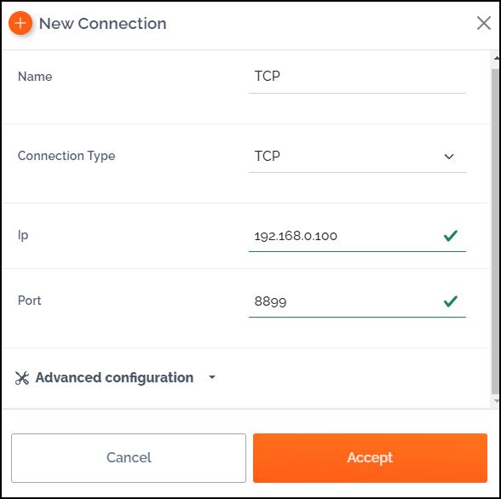Screen dimensions: 501x499
Task: Click the Advanced configuration label
Action: coord(114,378)
